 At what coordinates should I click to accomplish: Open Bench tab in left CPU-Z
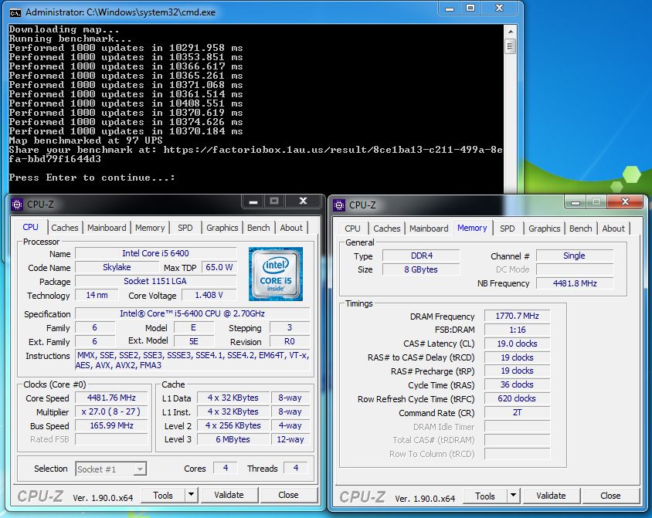[x=258, y=228]
